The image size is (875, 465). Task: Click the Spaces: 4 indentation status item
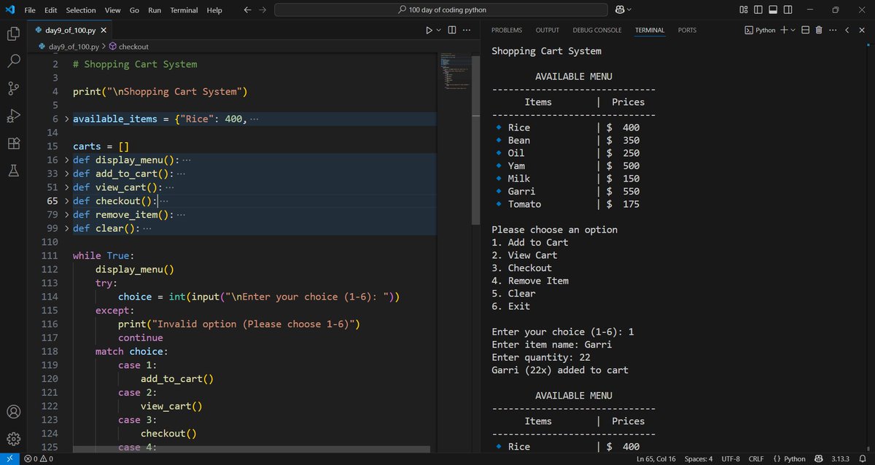click(699, 458)
